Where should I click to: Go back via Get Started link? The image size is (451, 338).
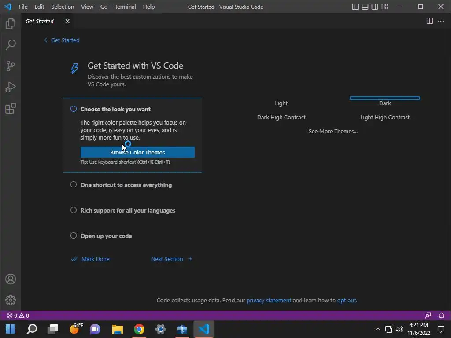(x=62, y=40)
